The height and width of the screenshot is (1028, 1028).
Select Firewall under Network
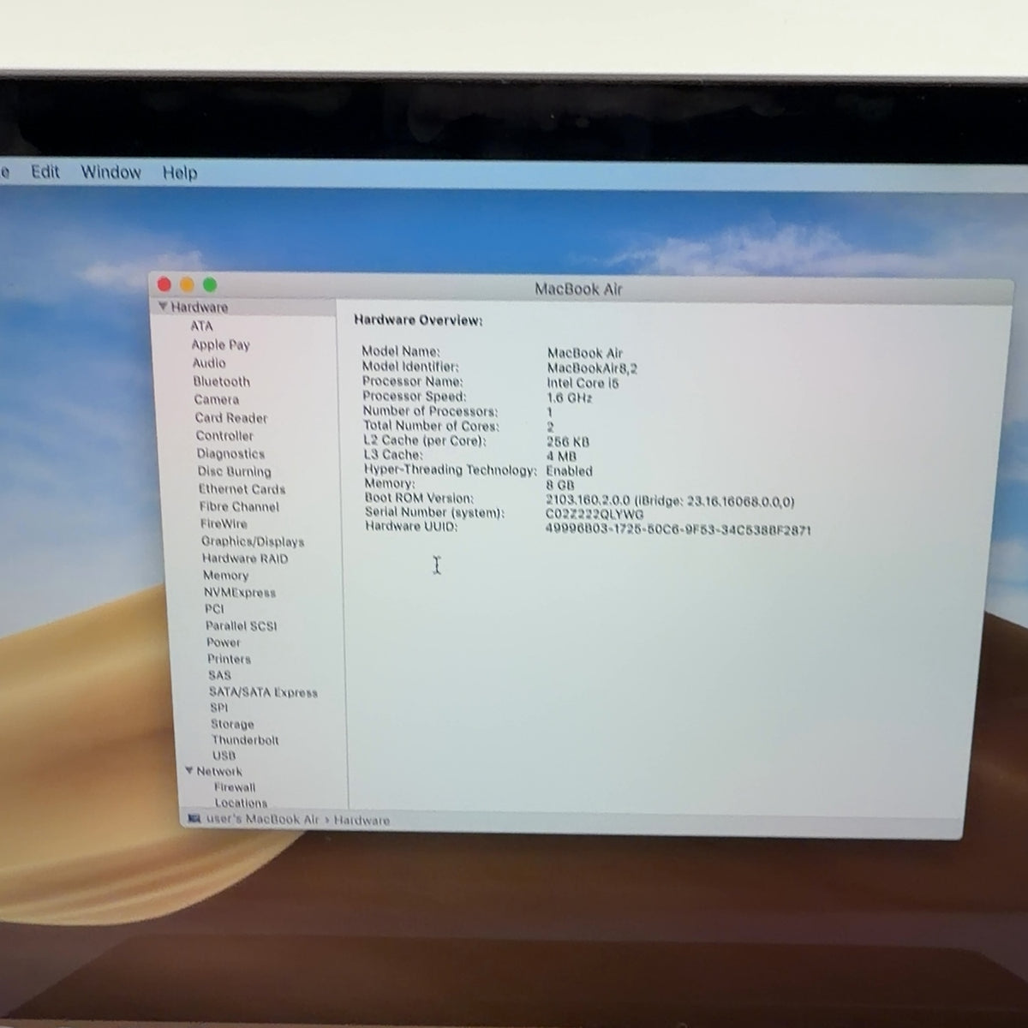pyautogui.click(x=235, y=786)
